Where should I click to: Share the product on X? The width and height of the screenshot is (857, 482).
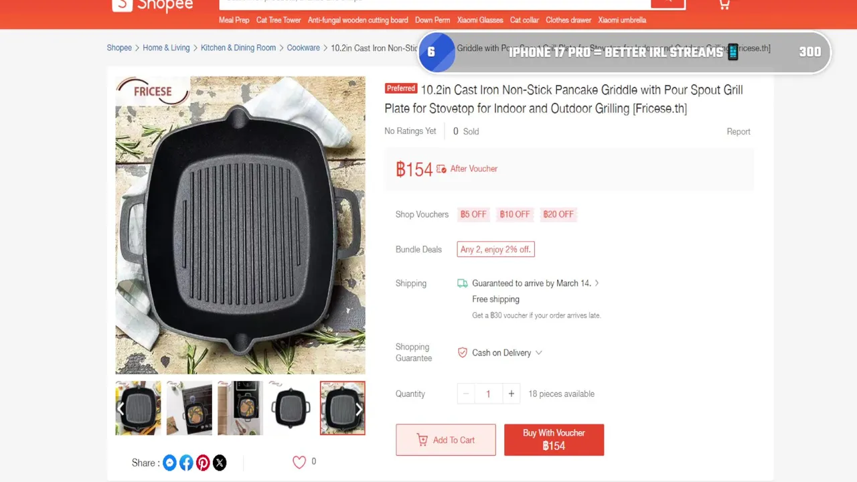[220, 463]
